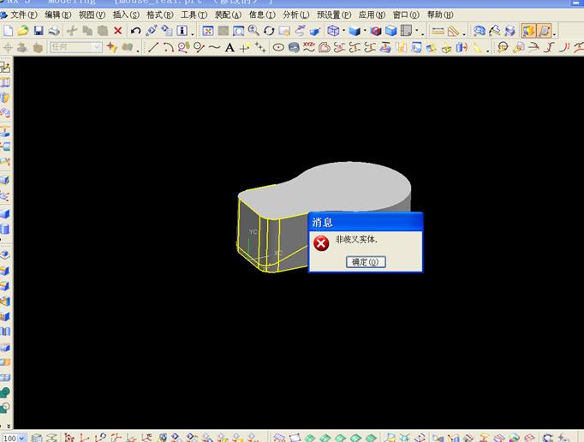This screenshot has width=584, height=442.
Task: Open the 格式(R) menu
Action: point(160,15)
